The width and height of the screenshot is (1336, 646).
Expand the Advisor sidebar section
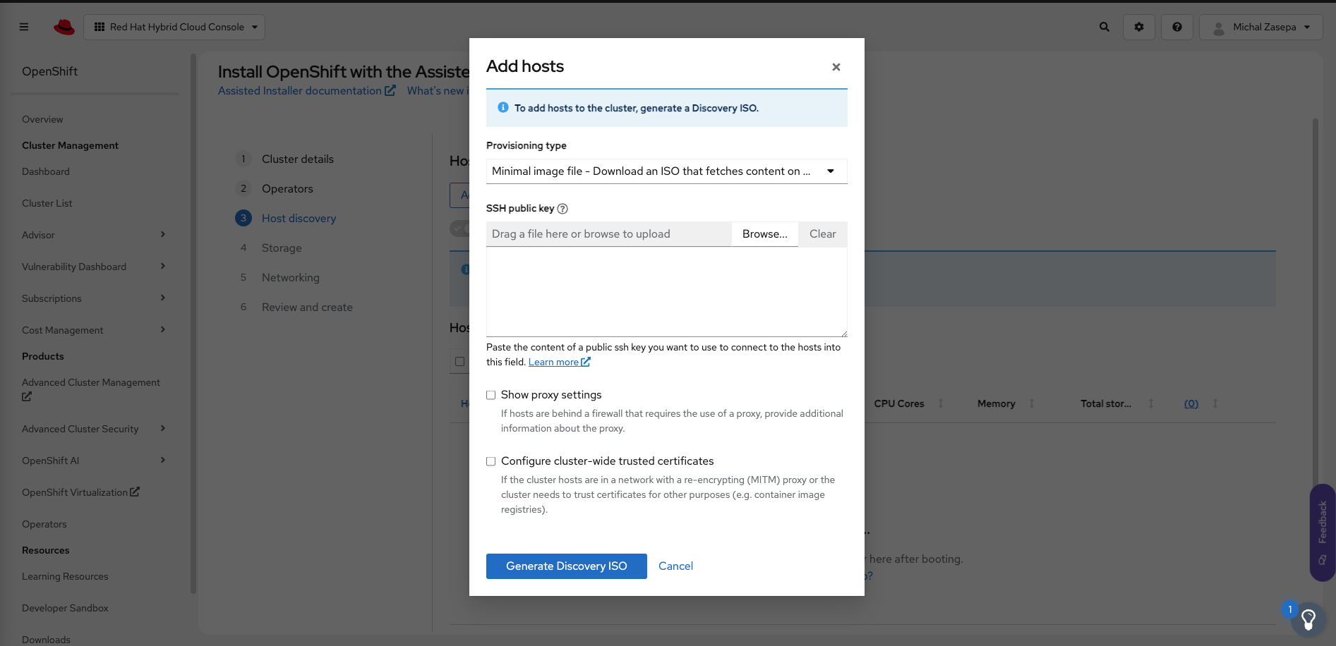[163, 235]
